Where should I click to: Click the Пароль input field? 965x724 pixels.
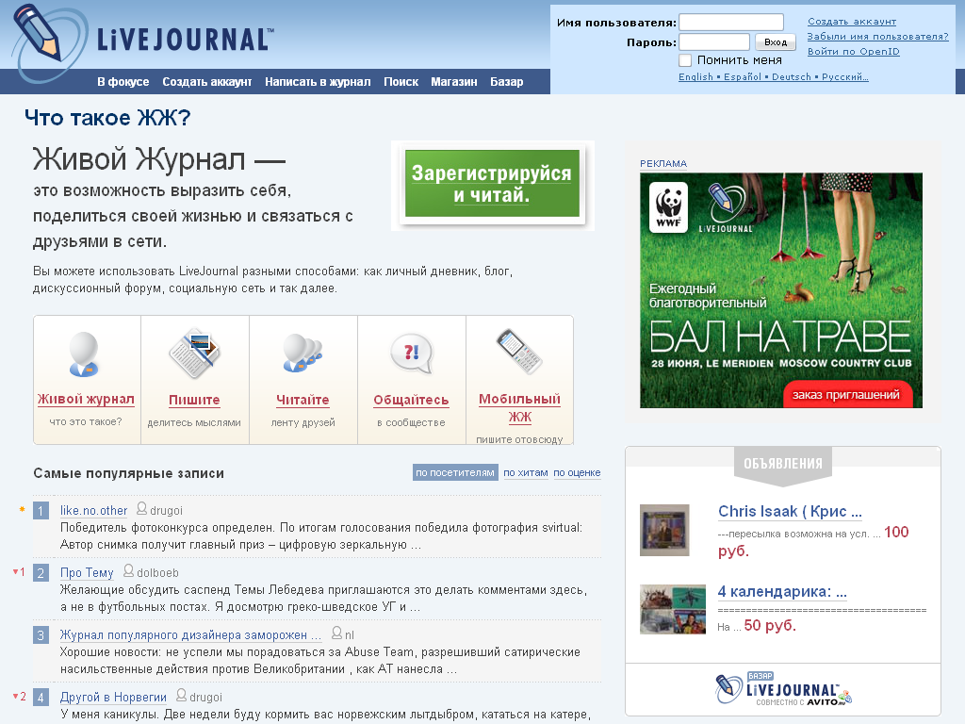coord(714,41)
